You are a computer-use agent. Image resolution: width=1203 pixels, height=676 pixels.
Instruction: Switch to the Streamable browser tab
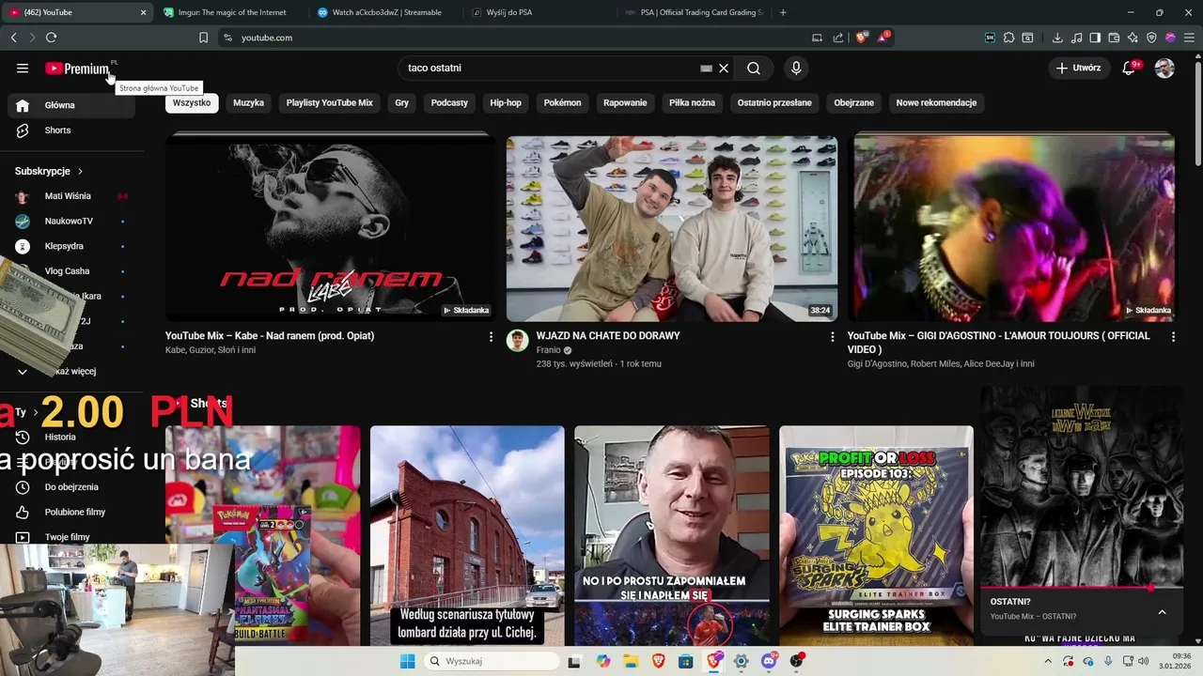(x=385, y=12)
